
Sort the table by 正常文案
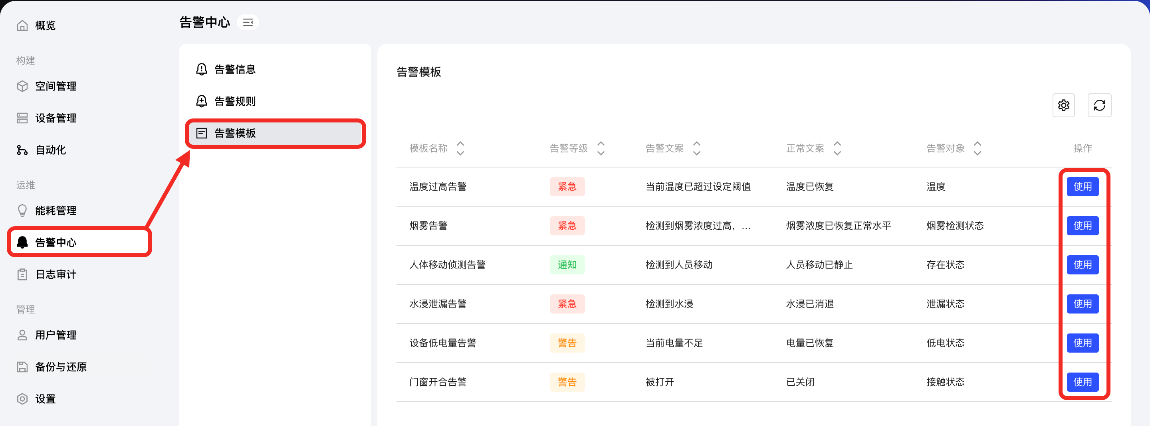(837, 148)
